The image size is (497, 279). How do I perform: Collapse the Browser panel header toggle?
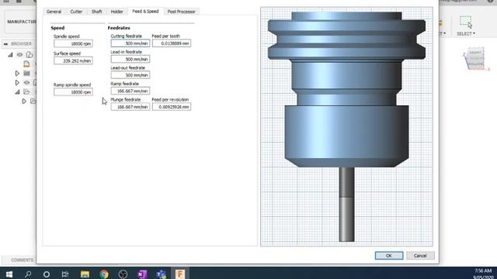click(5, 44)
